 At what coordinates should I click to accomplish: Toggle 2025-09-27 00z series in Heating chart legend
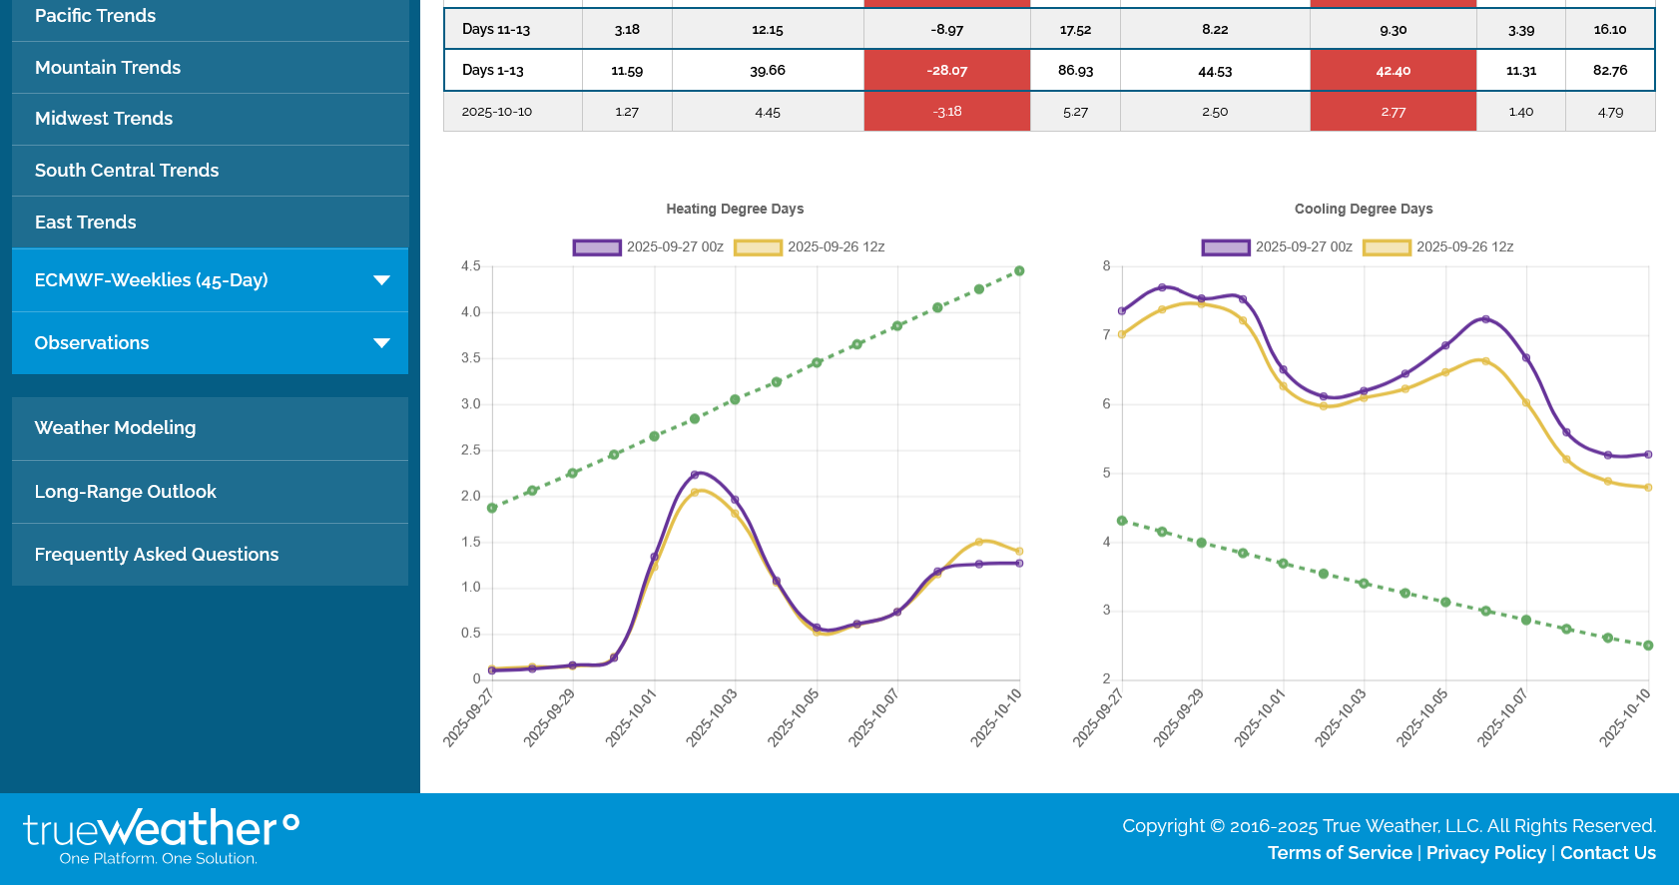[648, 247]
